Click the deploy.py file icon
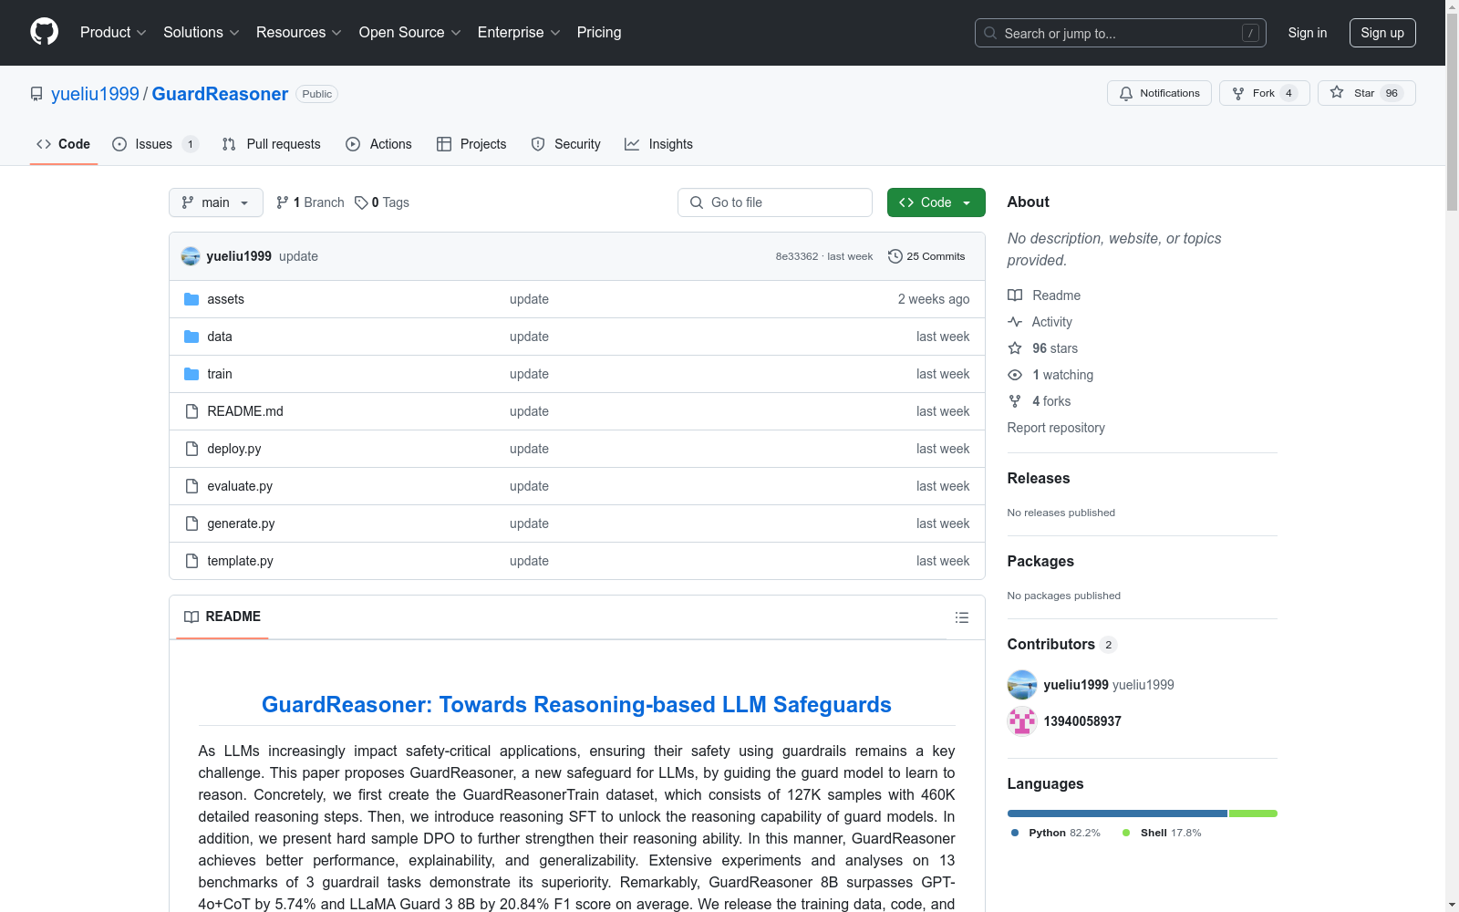This screenshot has height=912, width=1459. point(191,449)
